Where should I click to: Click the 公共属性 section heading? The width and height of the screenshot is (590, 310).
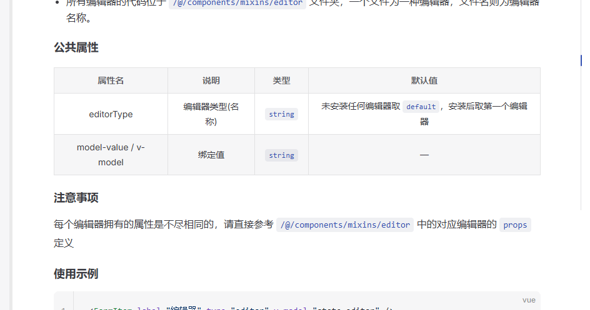pos(76,48)
